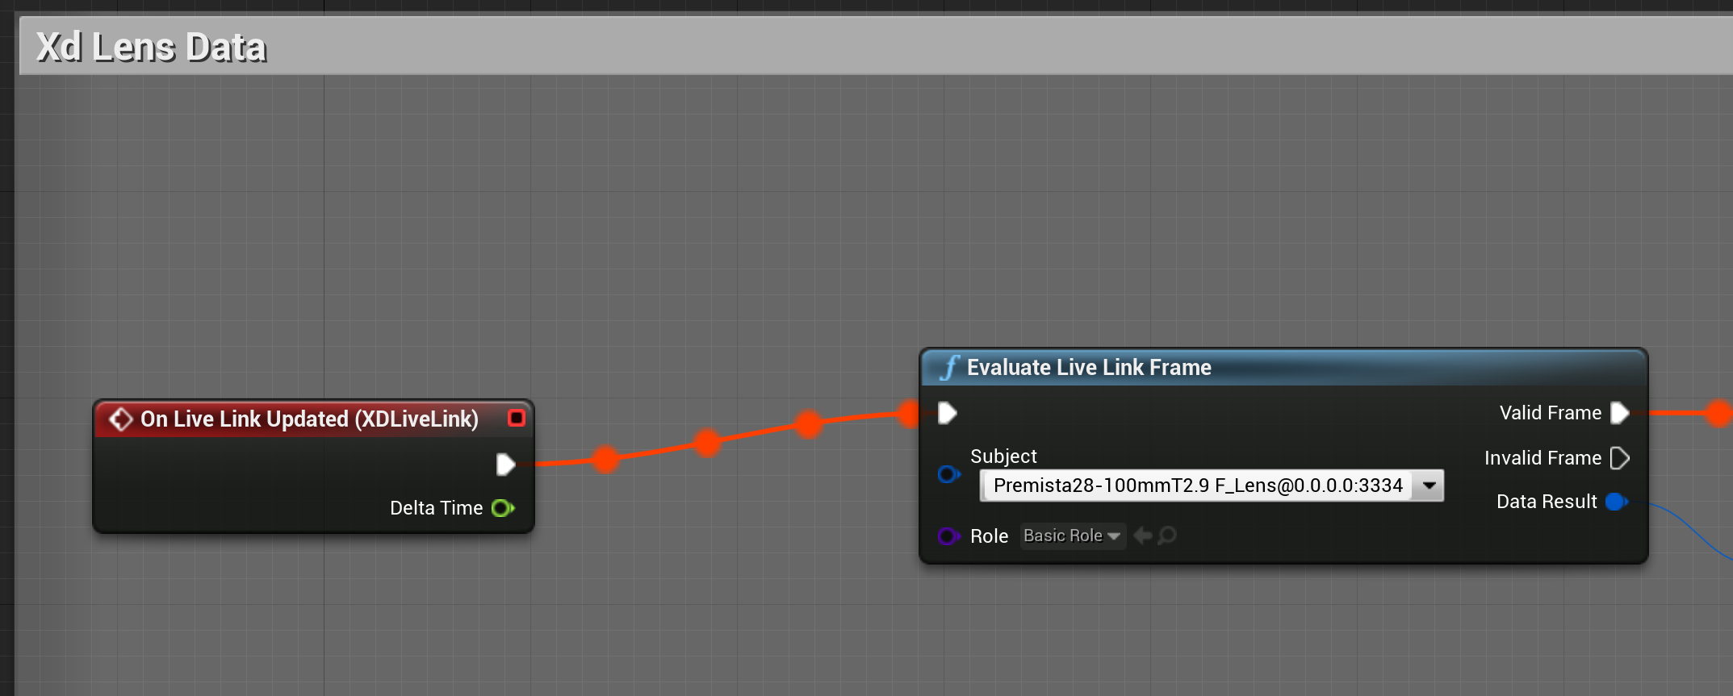Open the Subject dropdown arrow button
1733x696 pixels.
pyautogui.click(x=1429, y=486)
